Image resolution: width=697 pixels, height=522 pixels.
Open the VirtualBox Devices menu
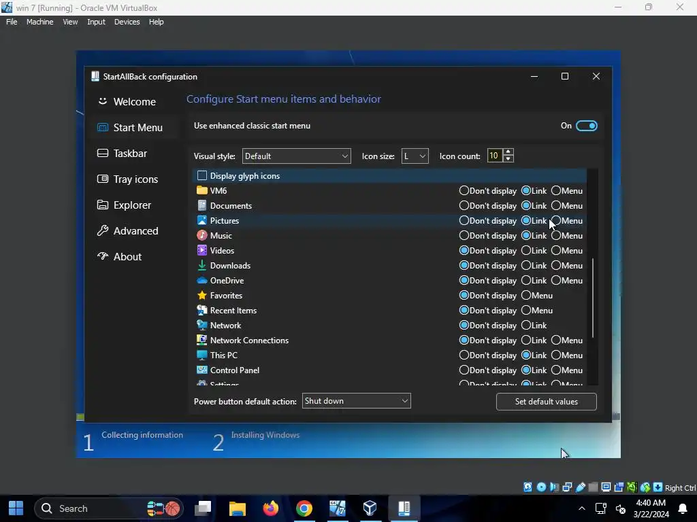(127, 22)
